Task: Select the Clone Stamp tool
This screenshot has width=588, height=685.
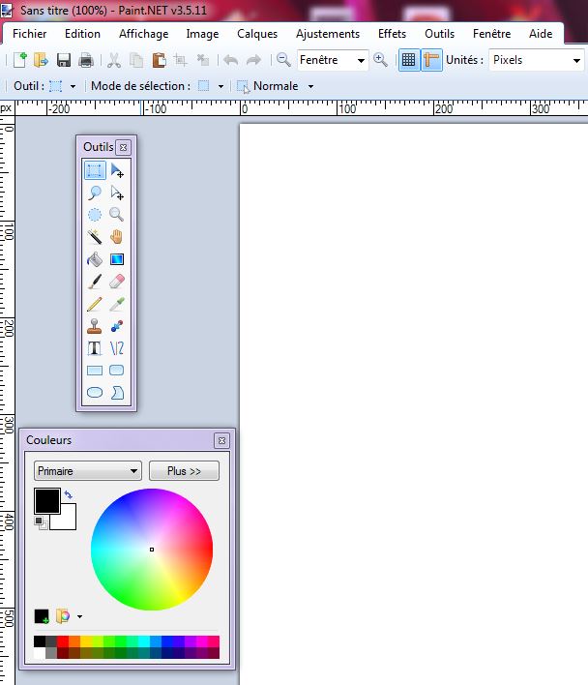Action: (x=95, y=326)
